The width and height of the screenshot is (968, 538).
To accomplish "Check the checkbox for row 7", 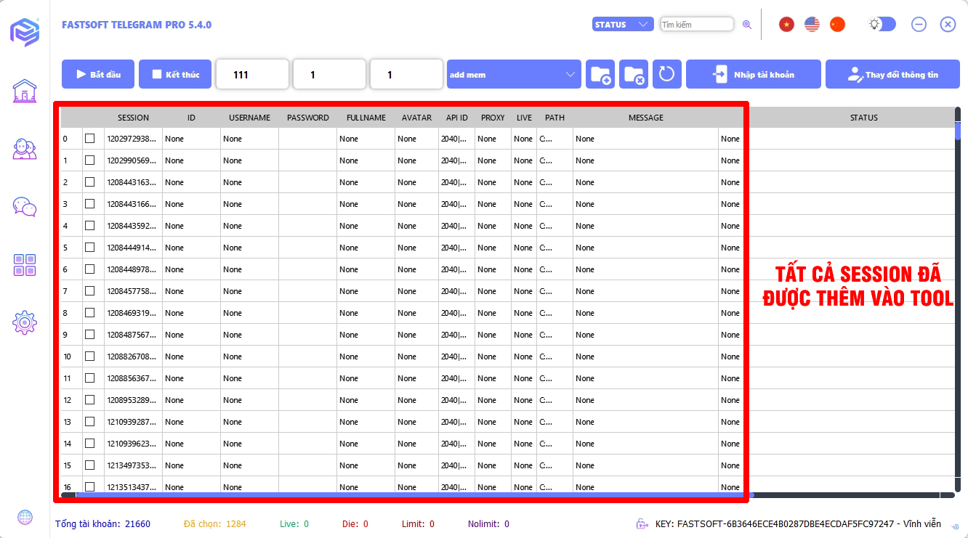I will pyautogui.click(x=89, y=290).
